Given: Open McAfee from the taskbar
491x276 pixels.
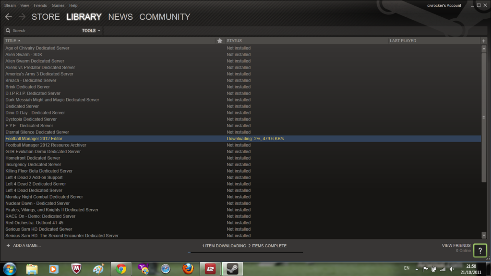Looking at the screenshot, I should coord(76,269).
